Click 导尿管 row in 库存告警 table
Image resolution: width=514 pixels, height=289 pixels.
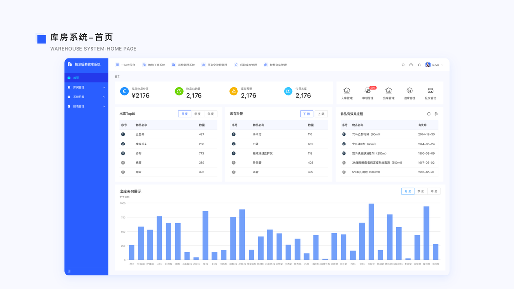click(x=279, y=163)
